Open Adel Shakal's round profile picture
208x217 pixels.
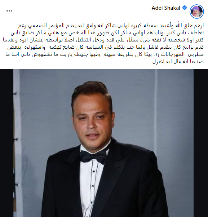pyautogui.click(x=197, y=11)
